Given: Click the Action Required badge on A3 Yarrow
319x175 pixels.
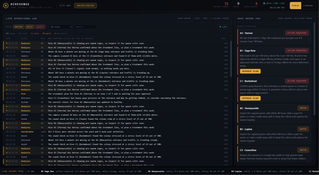Looking at the screenshot, I should pyautogui.click(x=297, y=33).
